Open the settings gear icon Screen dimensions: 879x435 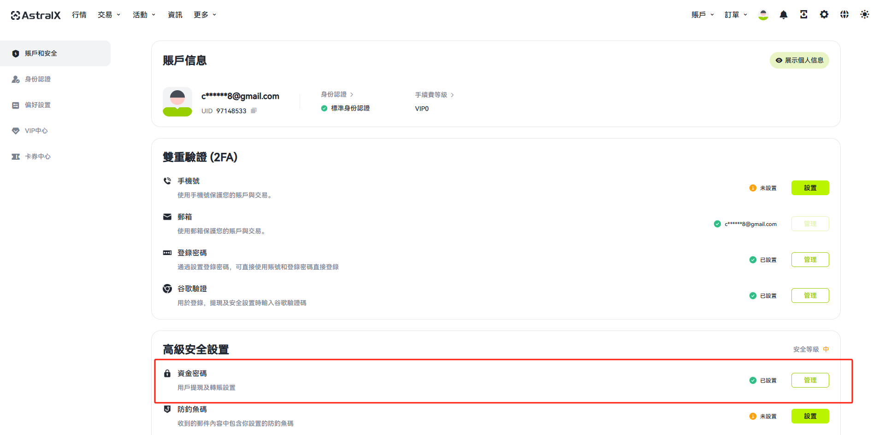[x=824, y=15]
